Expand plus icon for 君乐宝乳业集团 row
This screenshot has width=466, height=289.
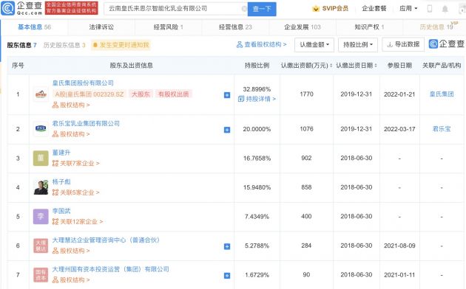227,130
